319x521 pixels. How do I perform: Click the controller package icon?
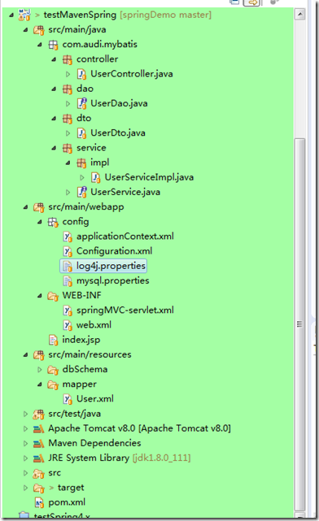point(68,59)
